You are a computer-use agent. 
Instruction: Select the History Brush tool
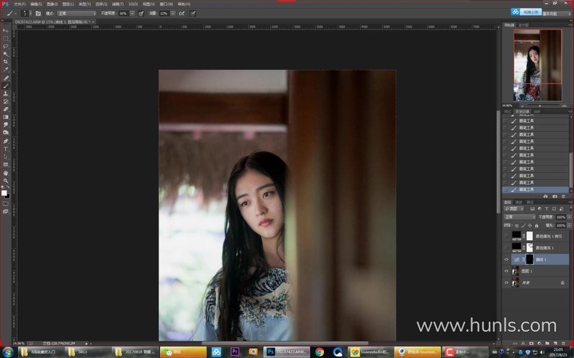pos(5,102)
